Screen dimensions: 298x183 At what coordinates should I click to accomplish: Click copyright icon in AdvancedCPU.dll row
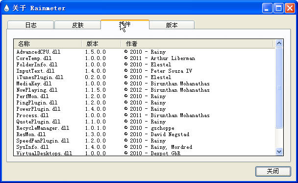coord(126,51)
